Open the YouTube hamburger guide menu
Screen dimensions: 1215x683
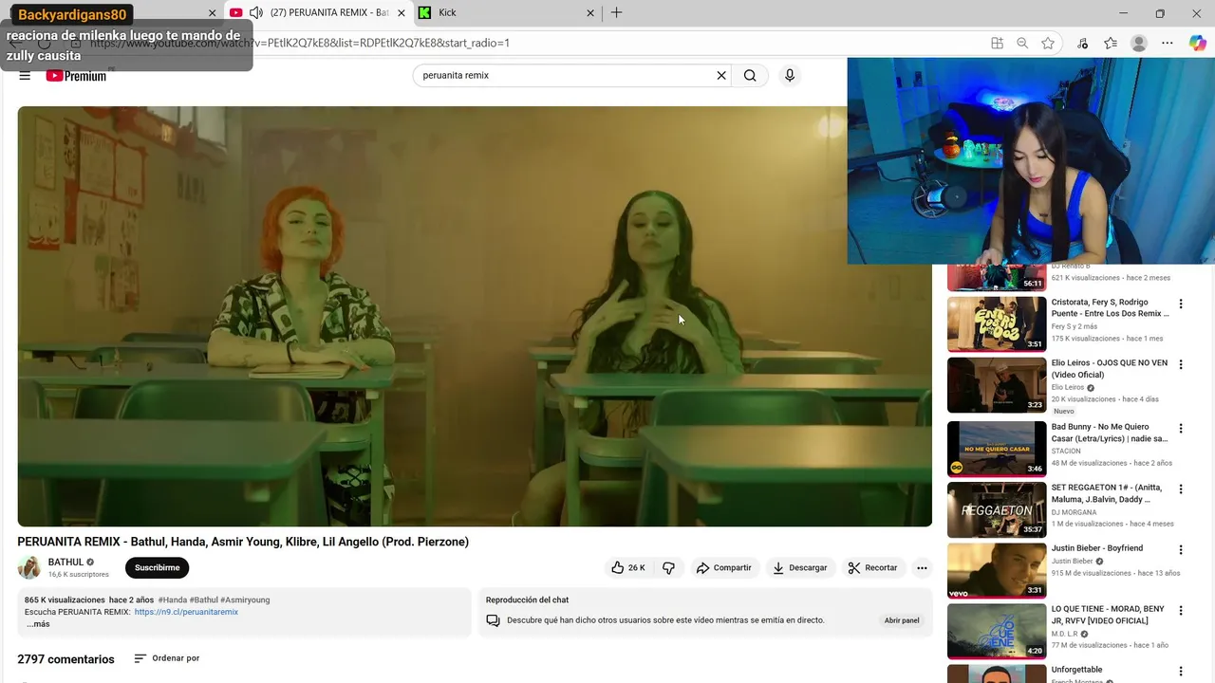25,76
